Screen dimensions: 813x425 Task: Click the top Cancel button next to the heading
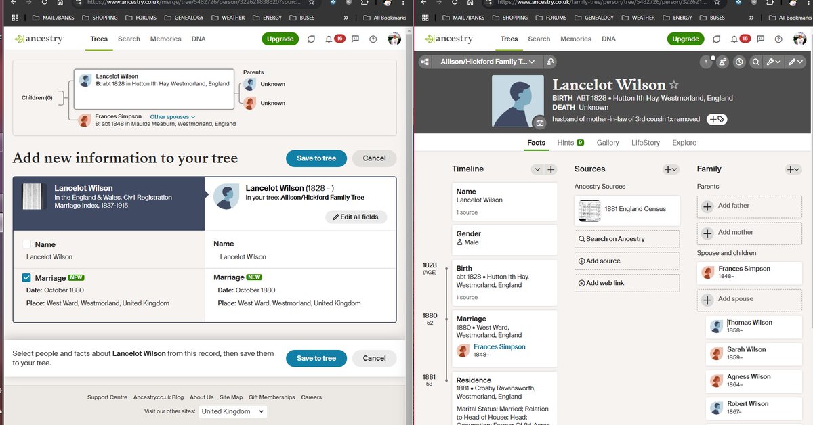[x=374, y=158]
